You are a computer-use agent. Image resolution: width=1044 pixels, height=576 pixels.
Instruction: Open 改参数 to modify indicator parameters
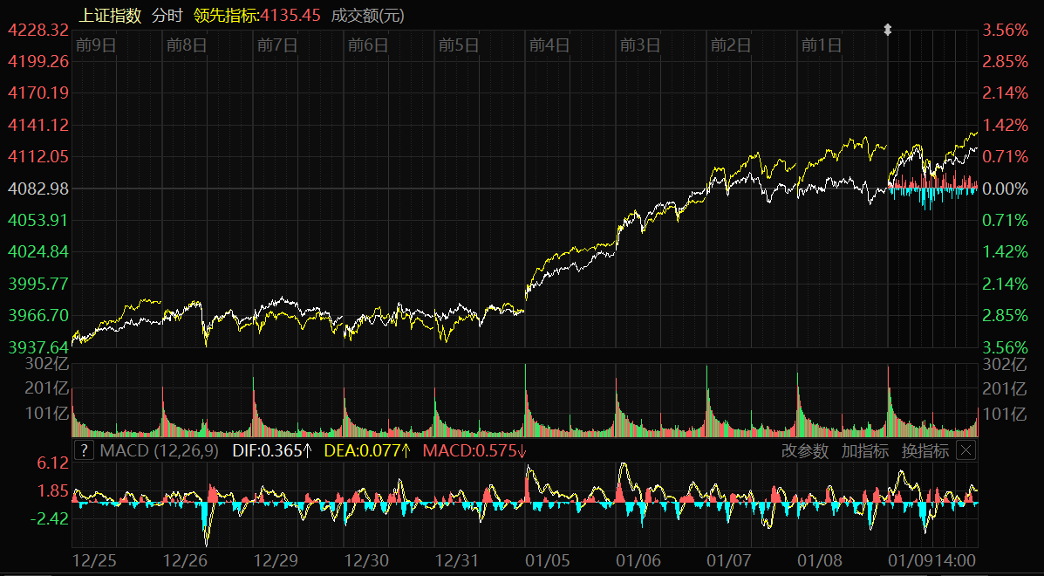(x=804, y=451)
